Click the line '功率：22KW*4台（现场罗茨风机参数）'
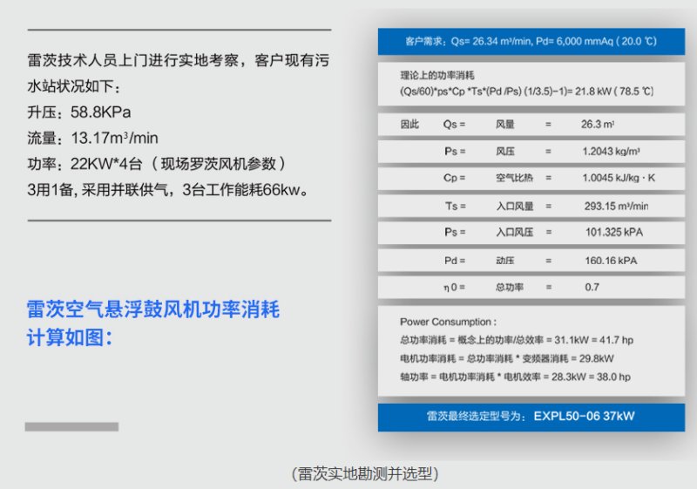Screen dimensions: 697x489 pos(157,164)
